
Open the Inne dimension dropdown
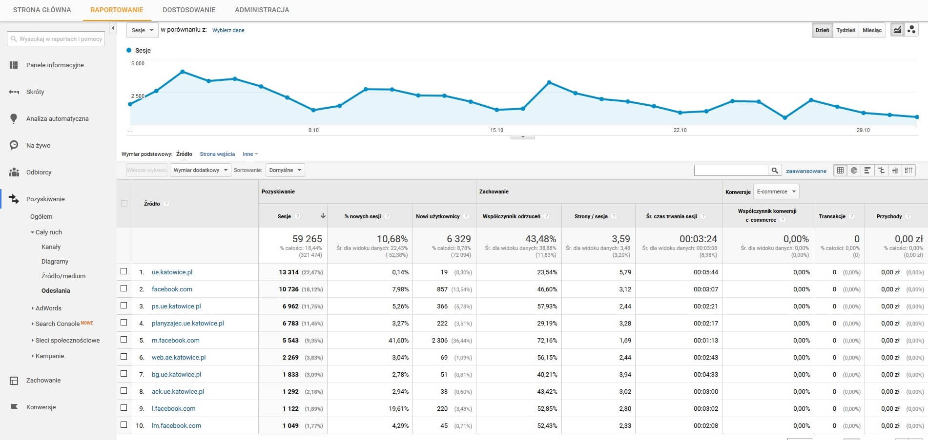pyautogui.click(x=250, y=154)
